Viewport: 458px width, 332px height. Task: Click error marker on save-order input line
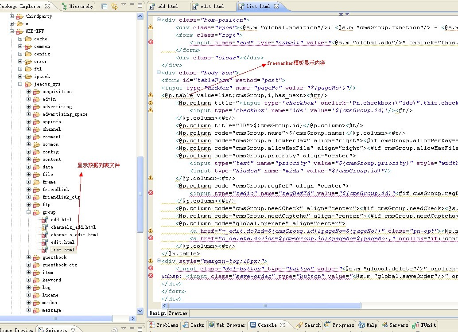click(x=151, y=276)
